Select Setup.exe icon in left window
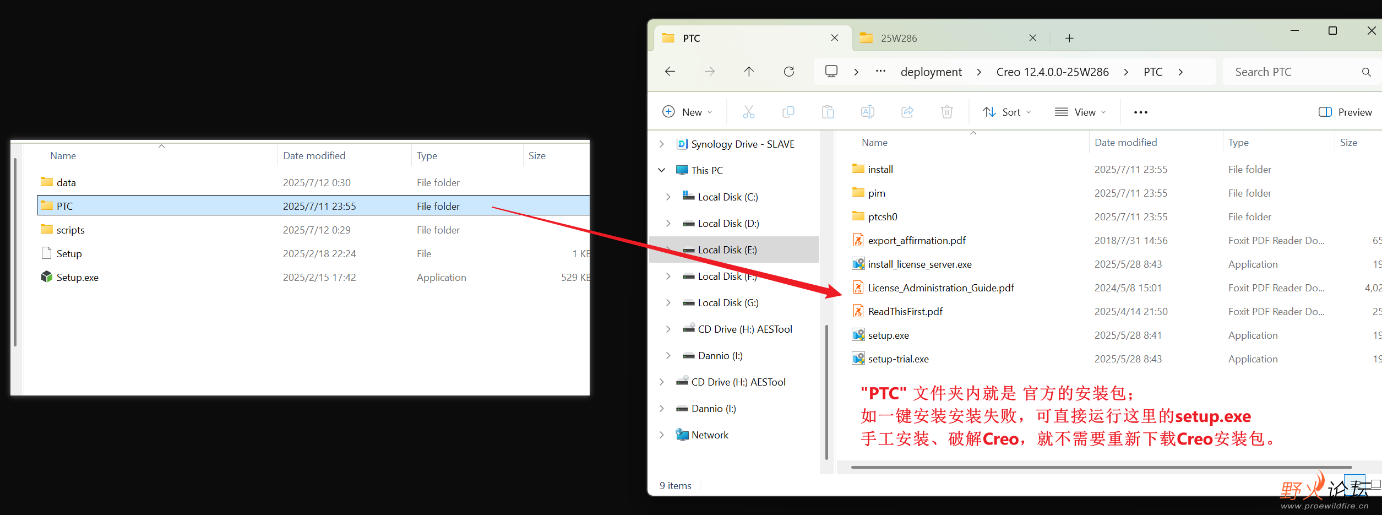The height and width of the screenshot is (515, 1382). [x=47, y=277]
